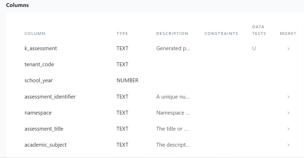The image size is (304, 158).
Task: Expand the assessment_identifier row chevron
Action: click(x=288, y=97)
